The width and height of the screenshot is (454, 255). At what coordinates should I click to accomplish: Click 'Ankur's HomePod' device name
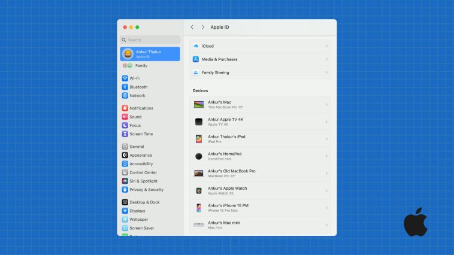pyautogui.click(x=225, y=154)
